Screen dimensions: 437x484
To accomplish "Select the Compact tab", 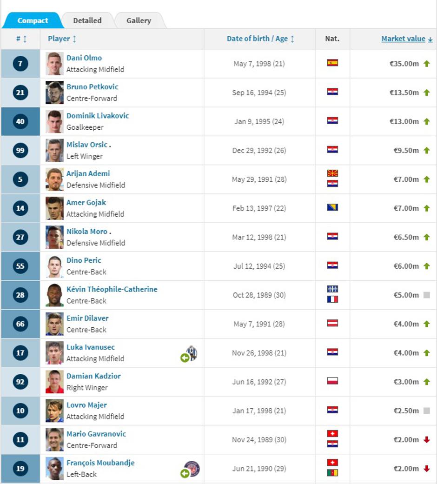I will (x=33, y=20).
